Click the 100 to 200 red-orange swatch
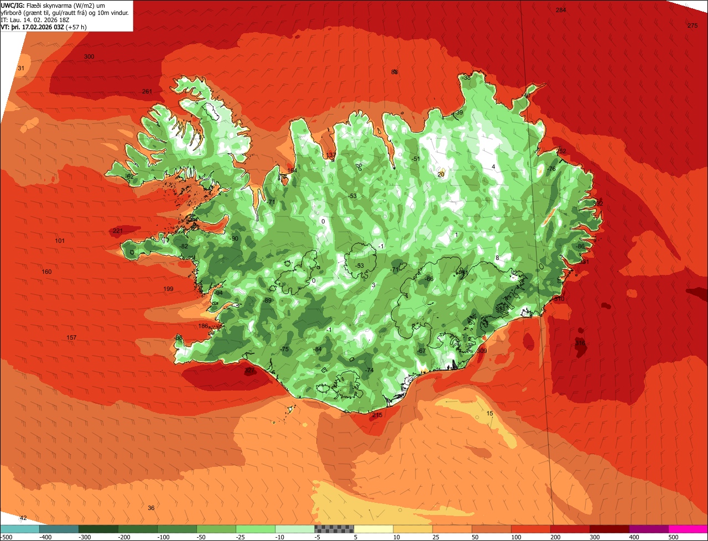 pos(530,529)
